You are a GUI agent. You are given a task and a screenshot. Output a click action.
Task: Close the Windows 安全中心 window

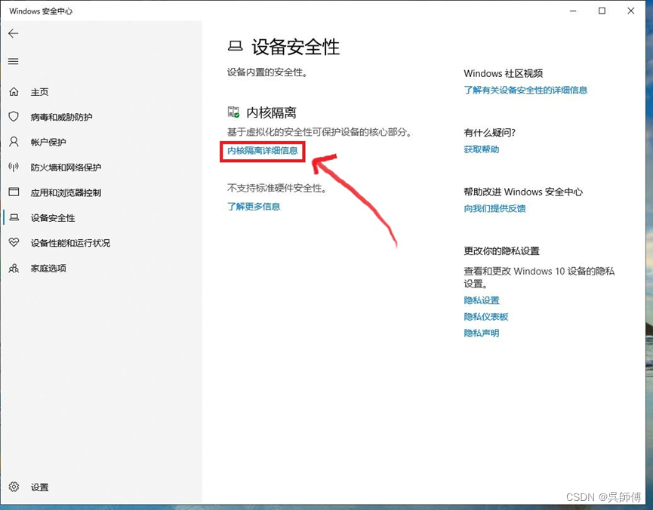(631, 11)
